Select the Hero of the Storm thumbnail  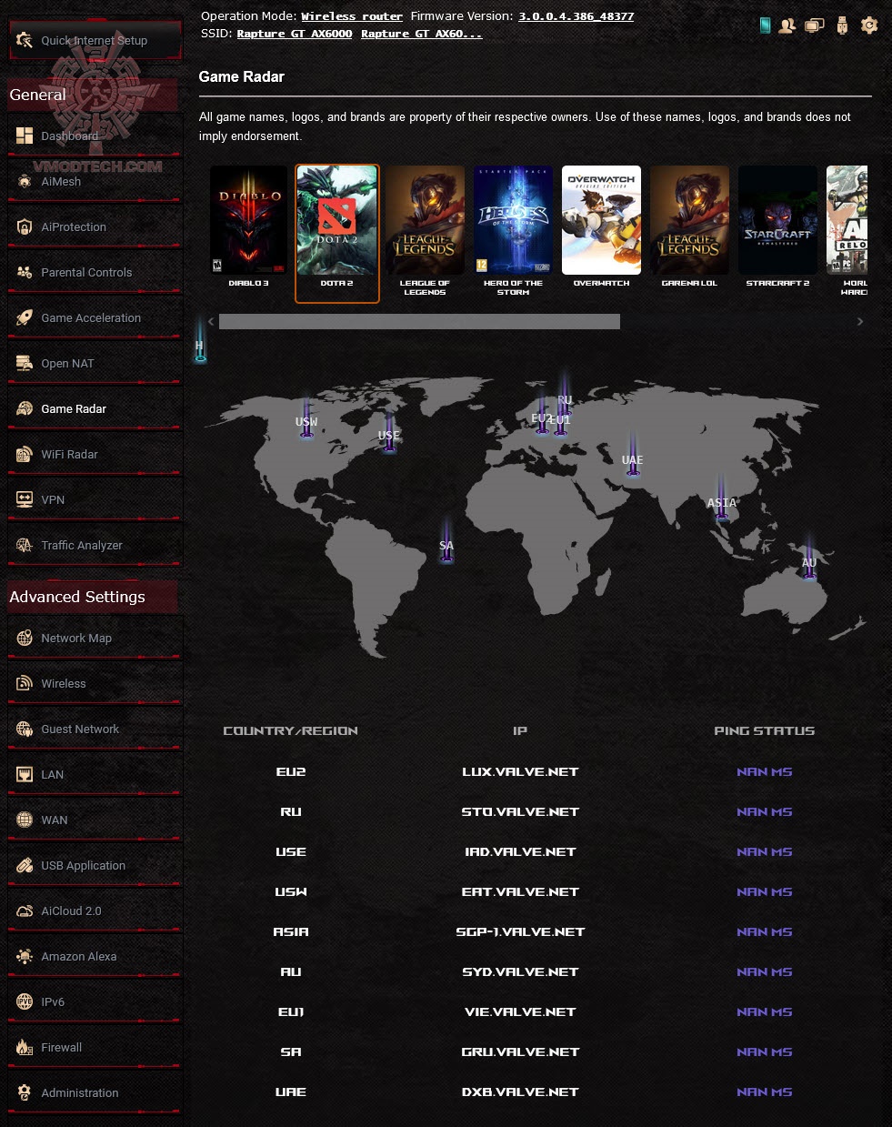tap(513, 220)
